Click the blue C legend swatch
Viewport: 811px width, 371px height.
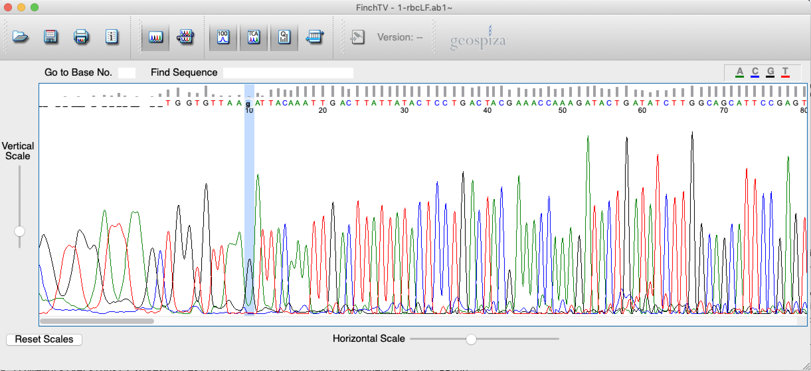point(755,72)
